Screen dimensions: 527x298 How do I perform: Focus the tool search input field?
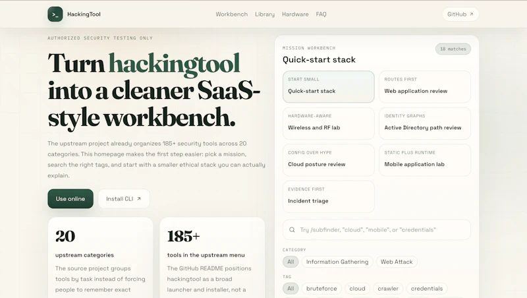pos(377,229)
